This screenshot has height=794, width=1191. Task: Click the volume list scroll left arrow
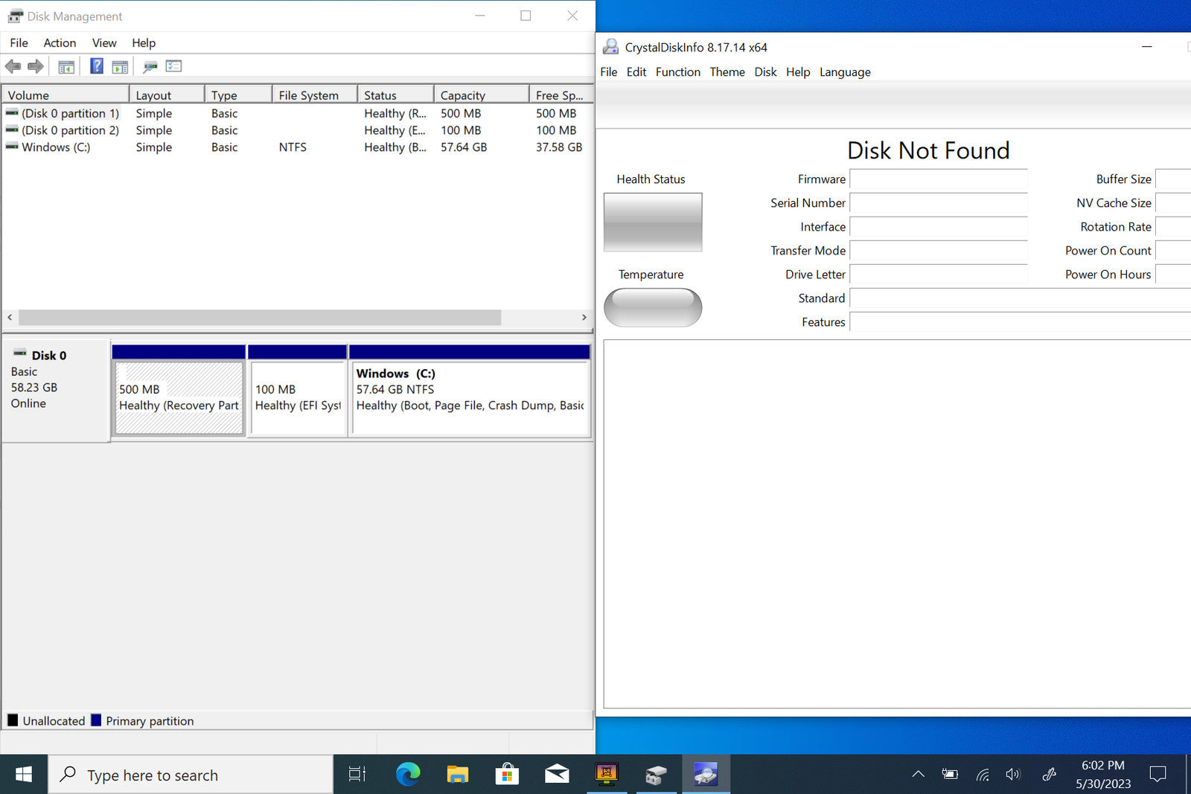pos(10,317)
